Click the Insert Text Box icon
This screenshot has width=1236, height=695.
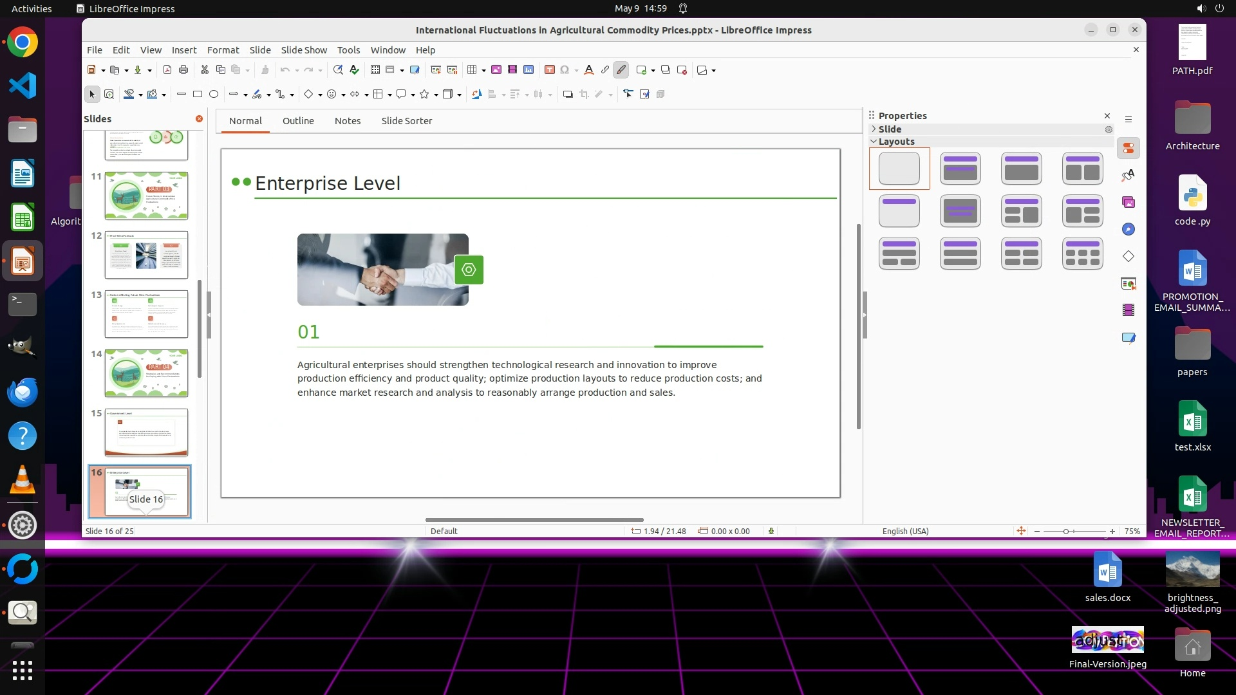[x=549, y=70]
